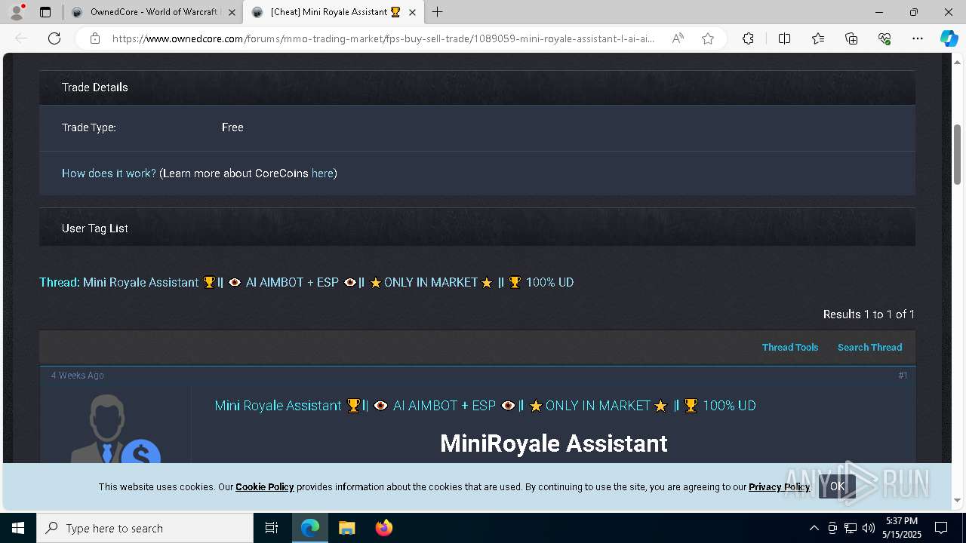Open File Explorer from taskbar
Image resolution: width=966 pixels, height=543 pixels.
point(346,528)
